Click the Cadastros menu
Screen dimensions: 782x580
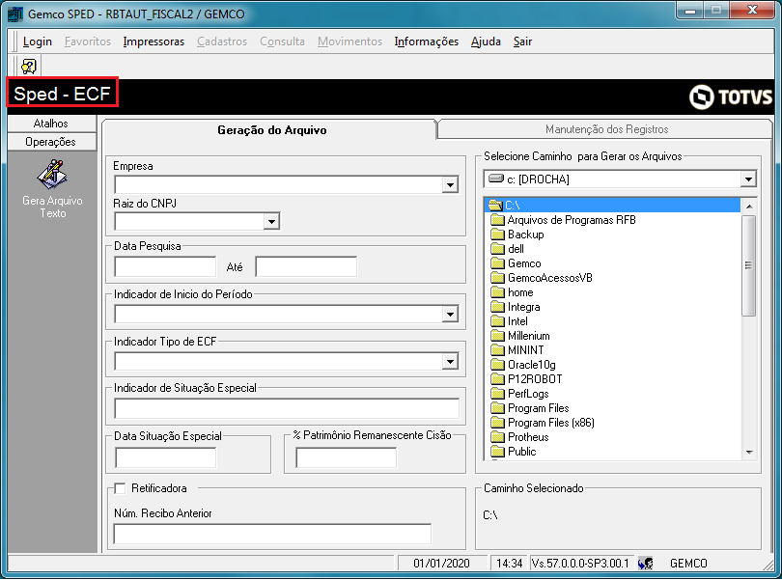click(222, 41)
